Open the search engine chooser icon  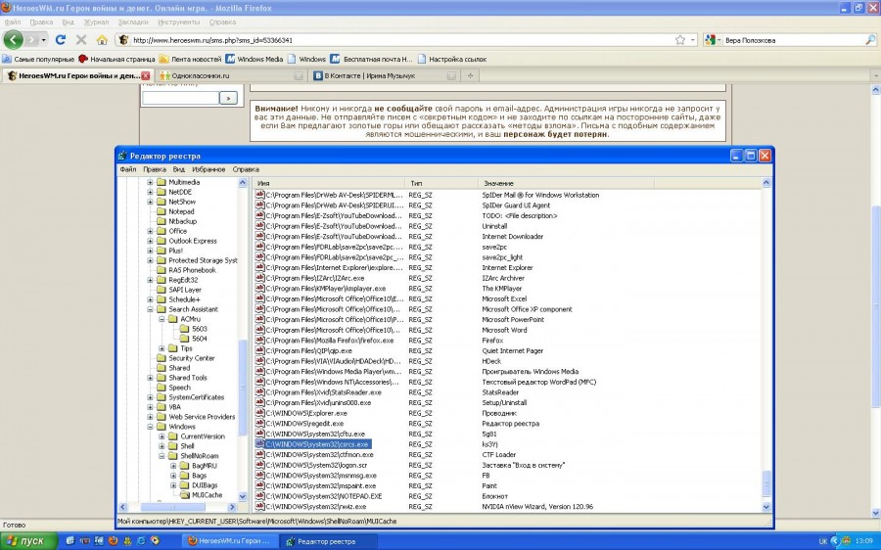712,40
